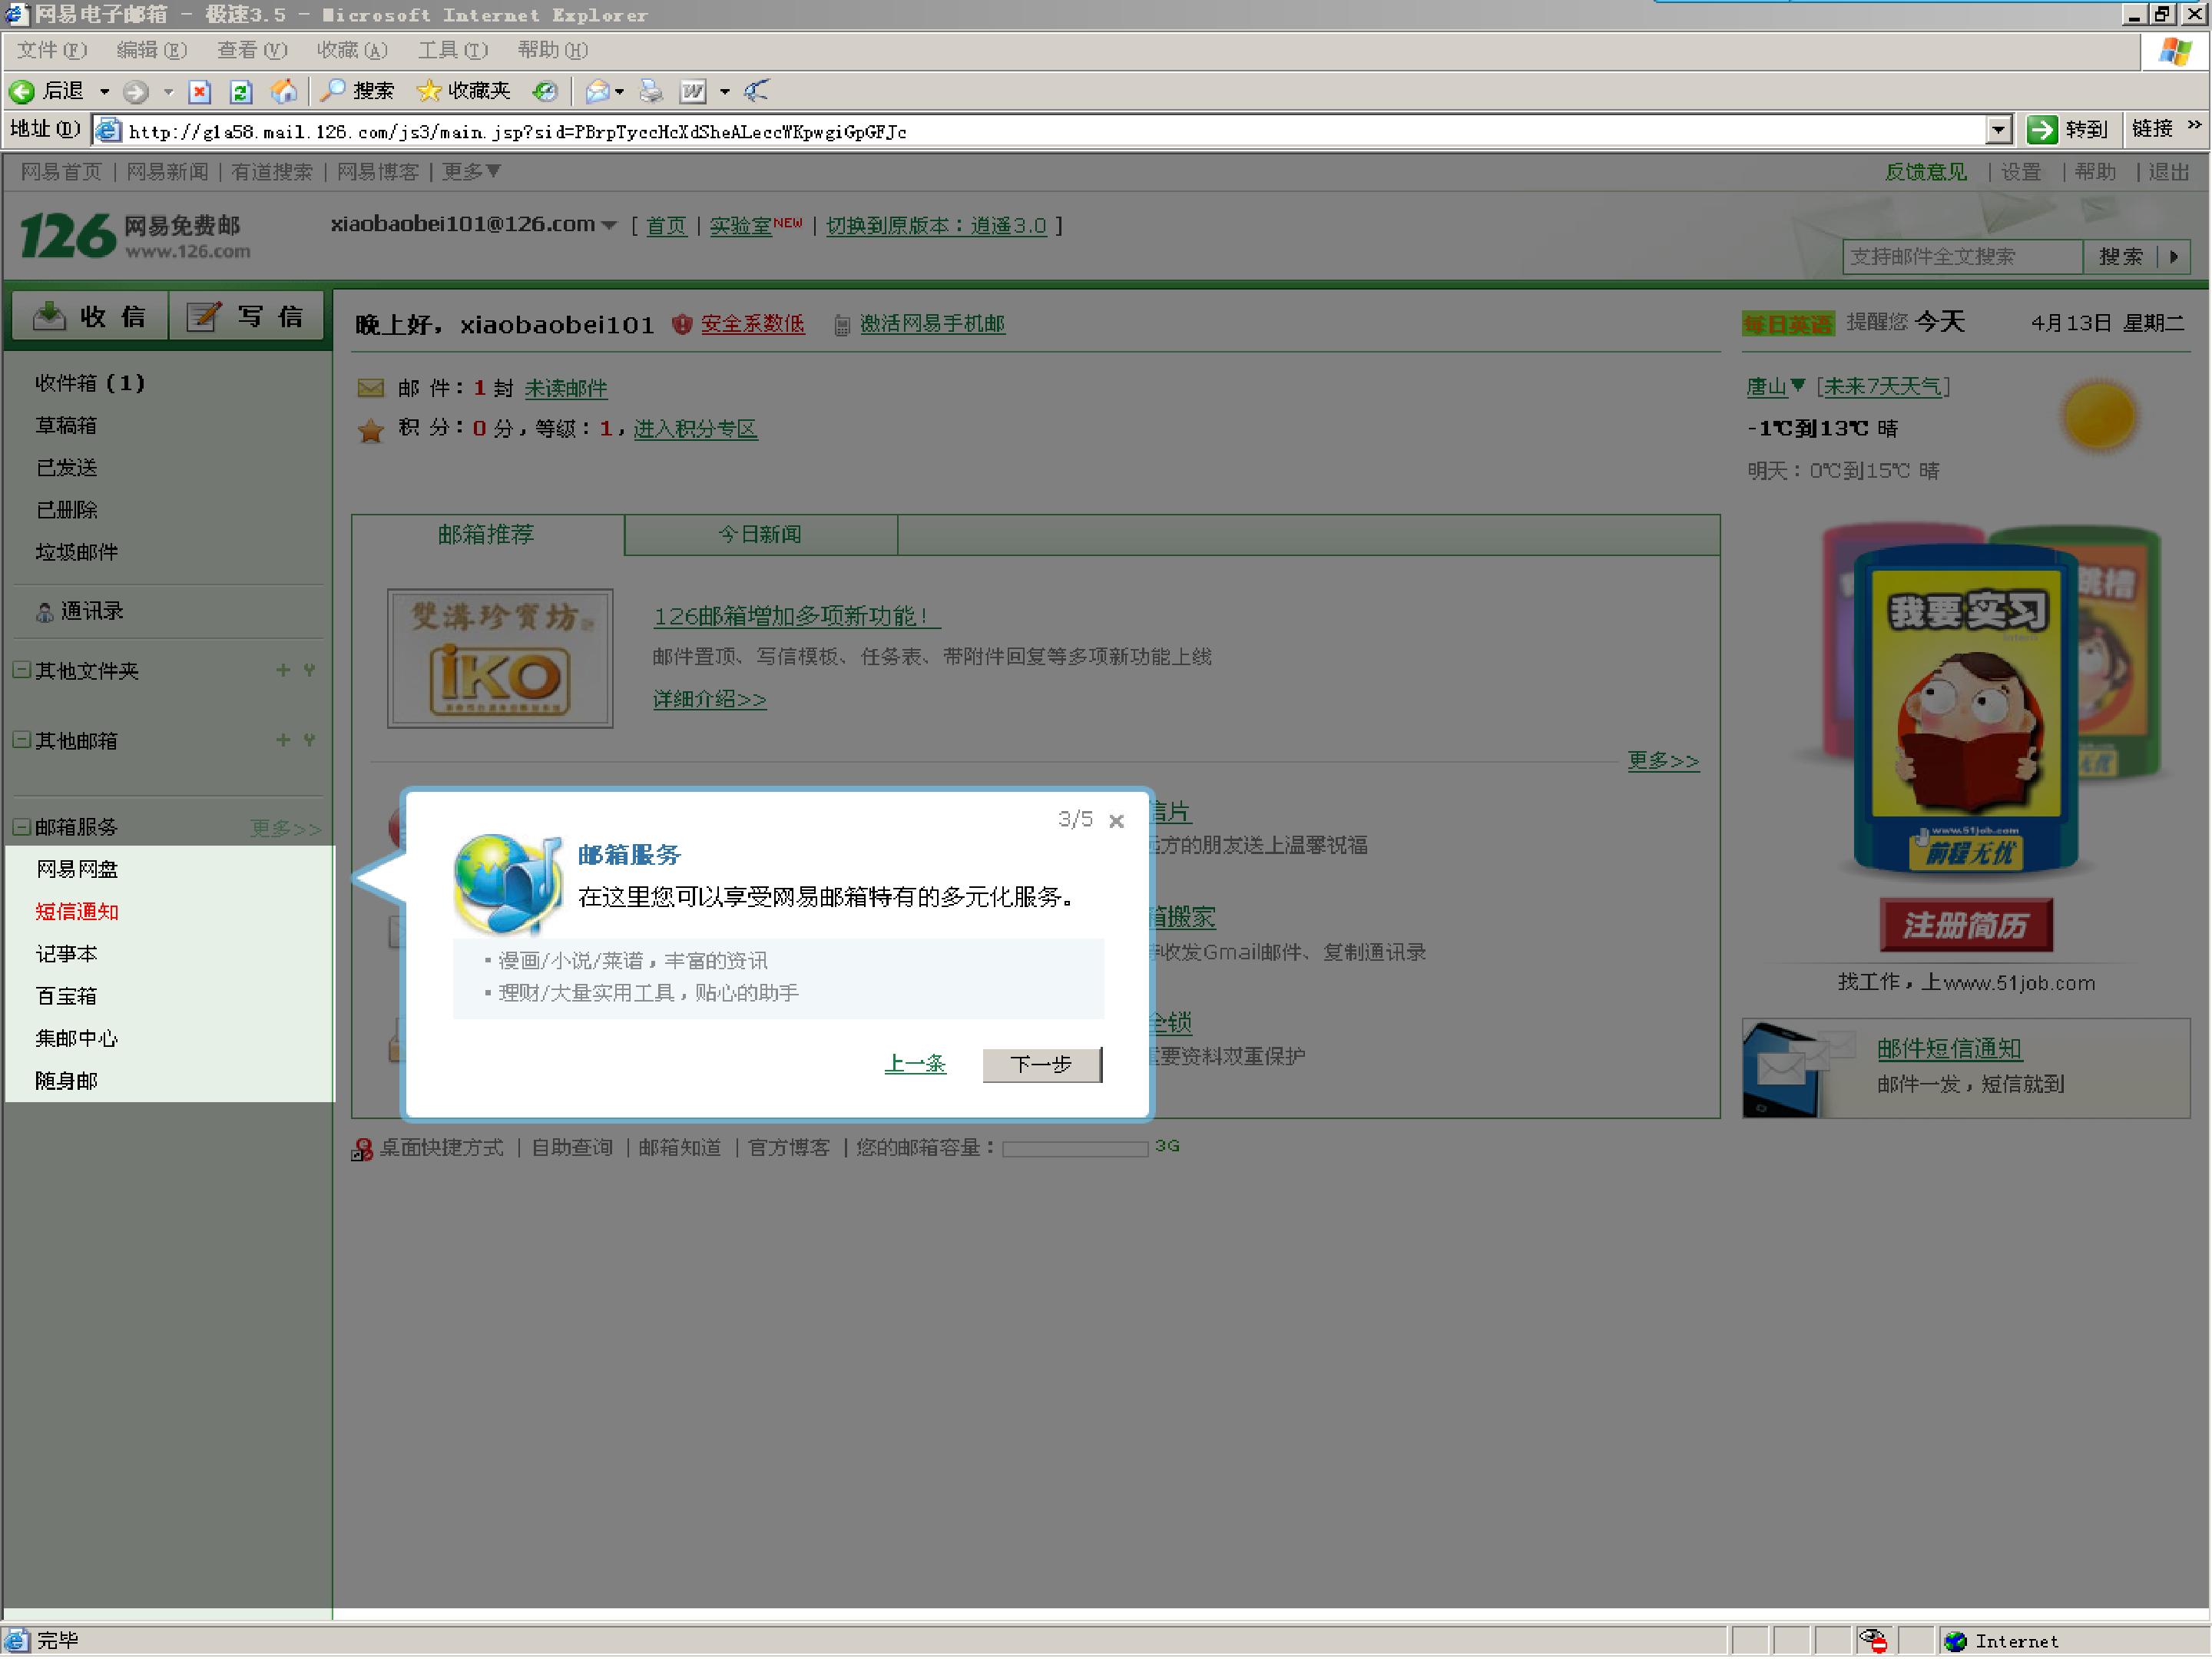Click the 写信 compose pencil icon
Image resolution: width=2212 pixels, height=1659 pixels.
pyautogui.click(x=204, y=316)
